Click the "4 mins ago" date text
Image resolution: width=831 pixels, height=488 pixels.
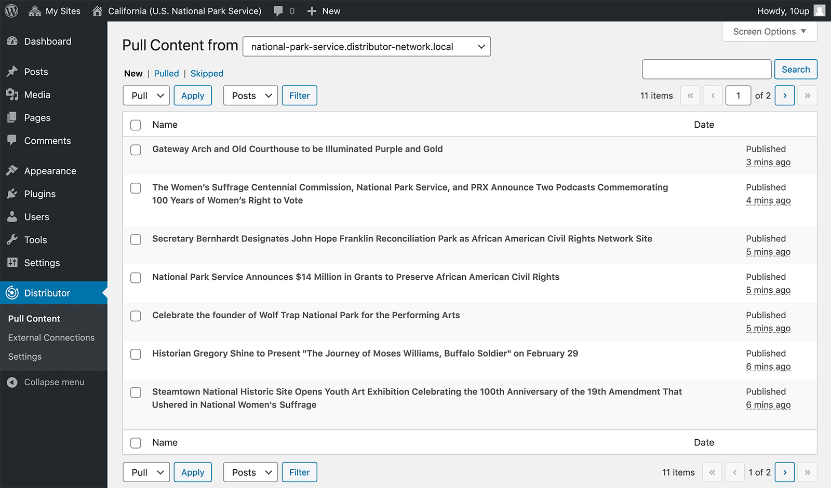click(x=768, y=200)
